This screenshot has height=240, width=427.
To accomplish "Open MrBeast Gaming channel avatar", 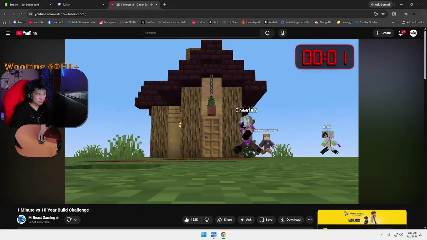I will 21,219.
